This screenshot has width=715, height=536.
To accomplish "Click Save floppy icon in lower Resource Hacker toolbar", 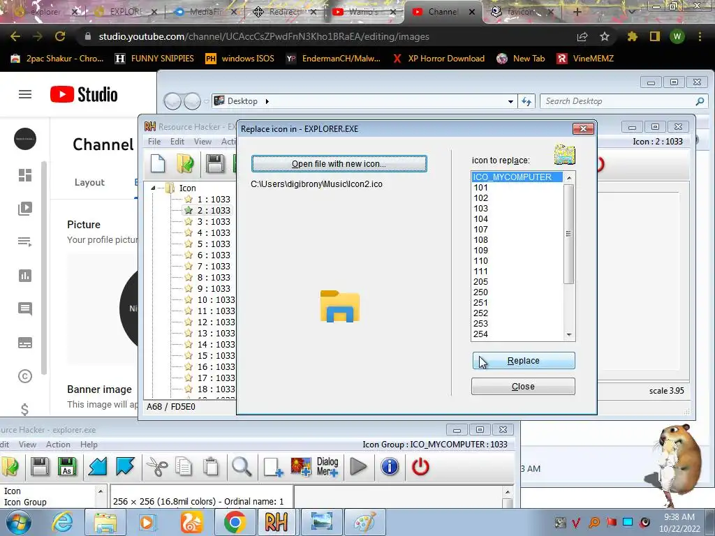I will click(x=40, y=467).
